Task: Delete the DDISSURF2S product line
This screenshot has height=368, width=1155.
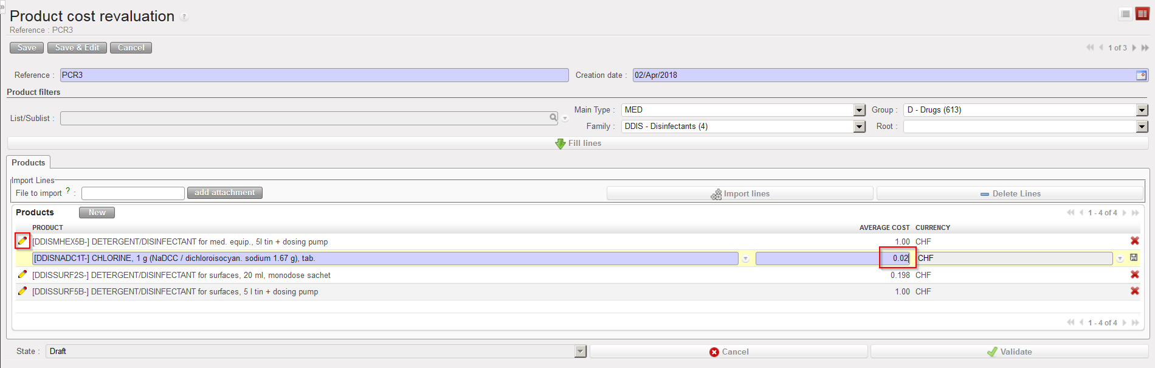Action: pos(1134,274)
